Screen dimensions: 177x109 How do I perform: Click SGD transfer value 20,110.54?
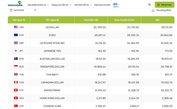pyautogui.click(x=134, y=67)
